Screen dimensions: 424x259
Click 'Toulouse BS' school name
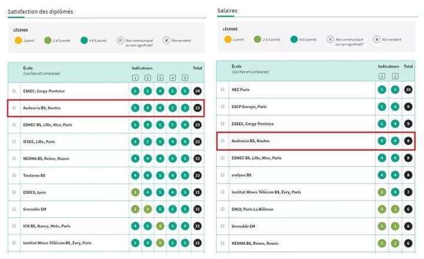[x=34, y=175]
